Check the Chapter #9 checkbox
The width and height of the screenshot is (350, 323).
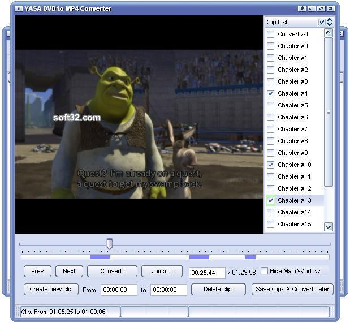point(270,153)
